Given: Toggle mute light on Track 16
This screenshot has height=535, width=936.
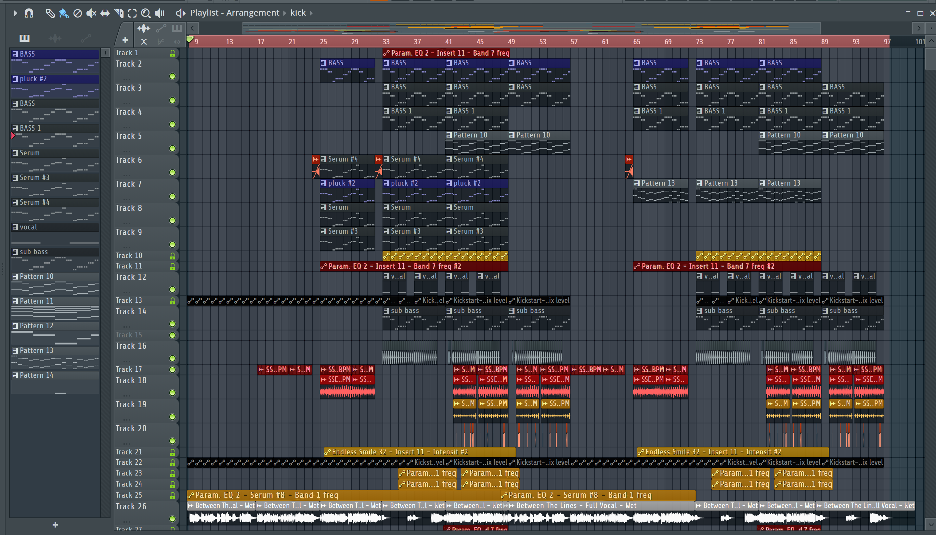Looking at the screenshot, I should pyautogui.click(x=172, y=358).
